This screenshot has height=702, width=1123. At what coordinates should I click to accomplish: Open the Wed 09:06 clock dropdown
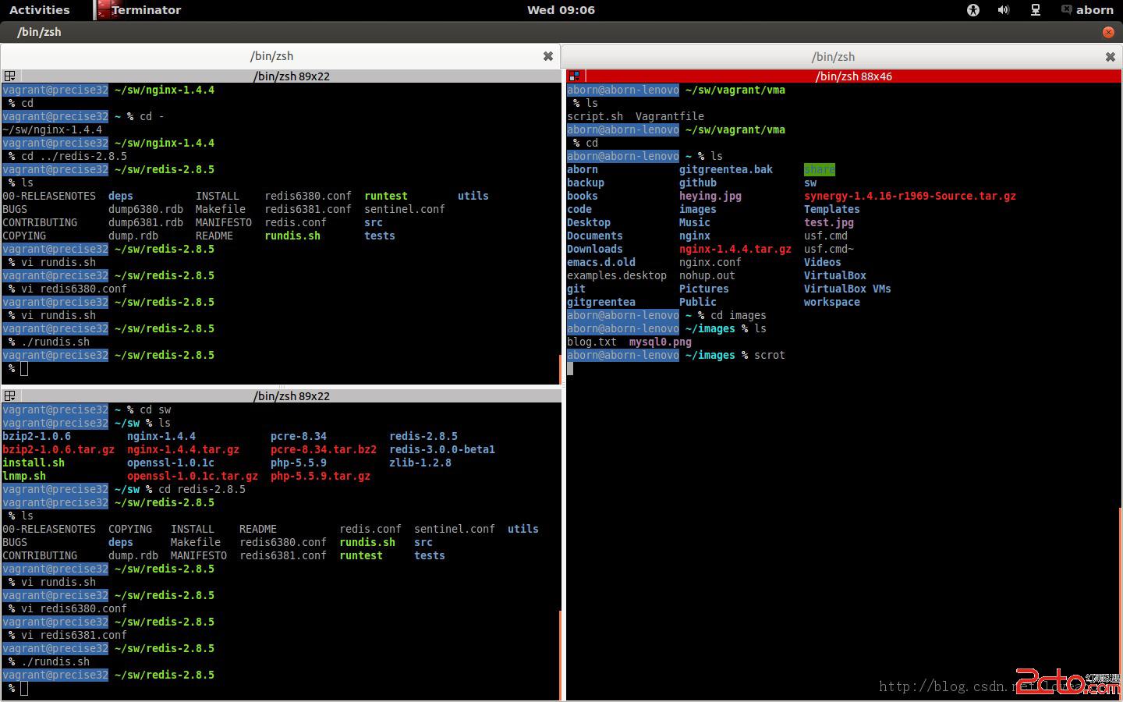click(560, 10)
